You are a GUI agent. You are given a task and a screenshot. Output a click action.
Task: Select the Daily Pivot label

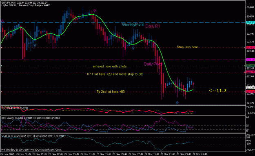click(x=153, y=64)
